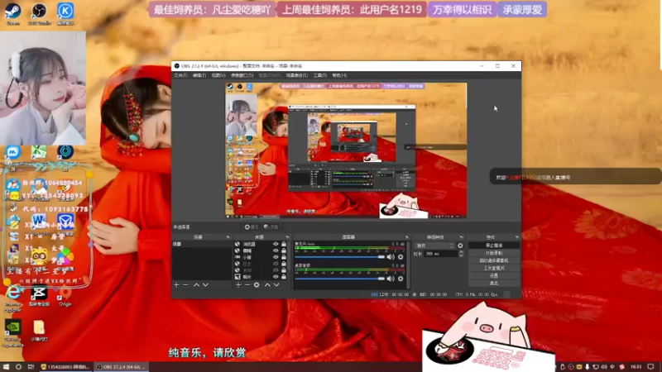Image resolution: width=662 pixels, height=372 pixels.
Task: Select the 浏览器 source row
Action: [261, 244]
